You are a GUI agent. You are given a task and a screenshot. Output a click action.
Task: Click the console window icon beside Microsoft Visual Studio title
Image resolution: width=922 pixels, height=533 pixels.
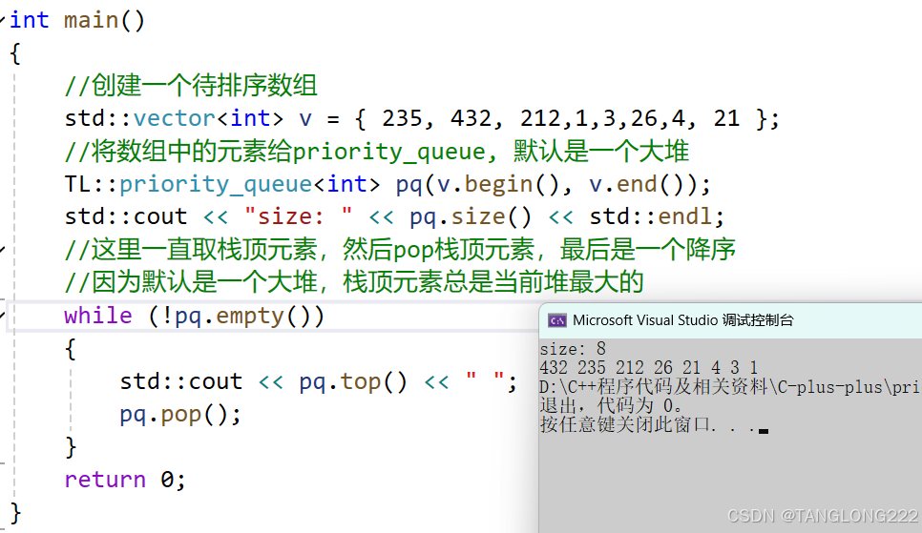(x=556, y=320)
